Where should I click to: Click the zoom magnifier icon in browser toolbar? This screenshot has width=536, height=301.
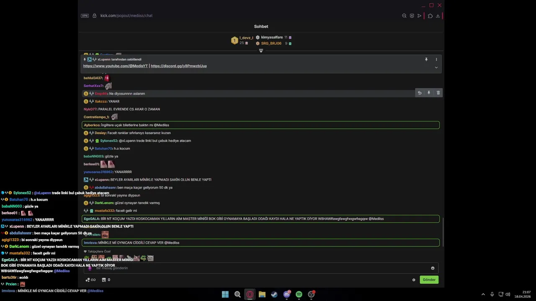pos(404,16)
